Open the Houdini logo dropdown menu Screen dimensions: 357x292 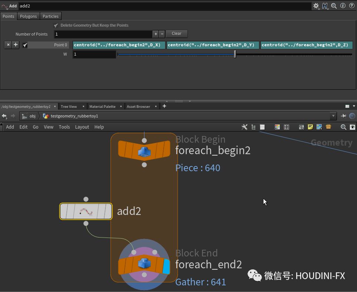click(325, 6)
